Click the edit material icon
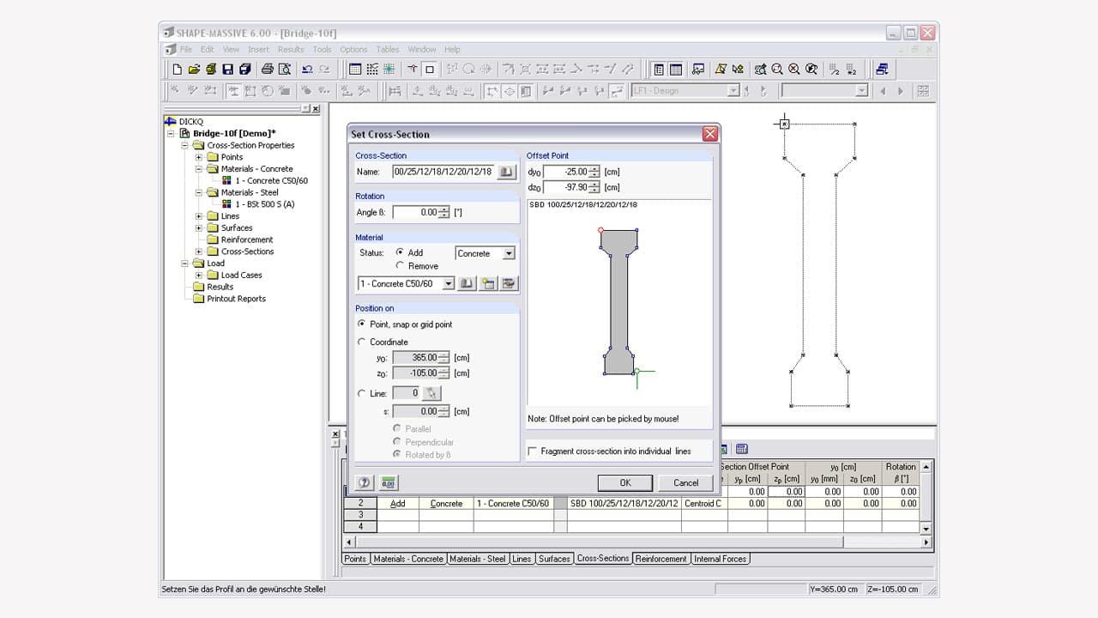 coord(510,283)
